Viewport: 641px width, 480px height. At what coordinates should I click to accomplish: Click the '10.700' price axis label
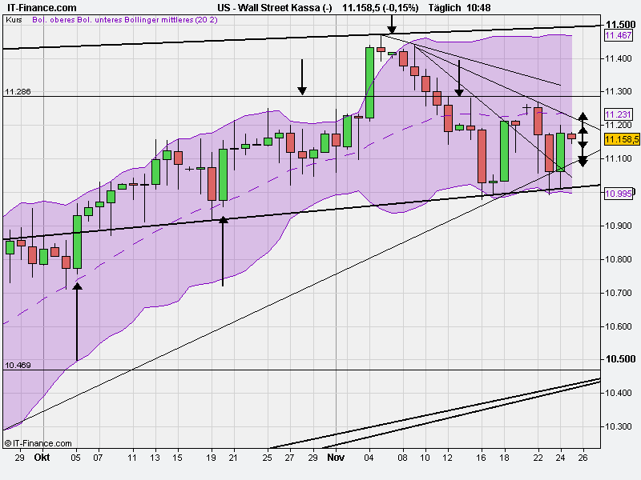pyautogui.click(x=619, y=293)
